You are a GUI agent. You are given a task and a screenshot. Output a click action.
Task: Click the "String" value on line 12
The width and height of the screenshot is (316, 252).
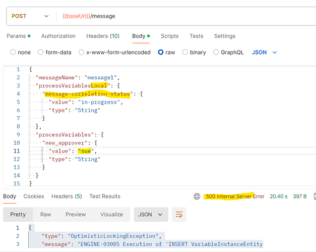(x=88, y=159)
